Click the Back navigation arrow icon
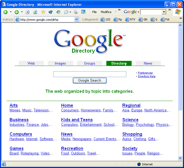Screen dimensions: 184x168 (5, 12)
